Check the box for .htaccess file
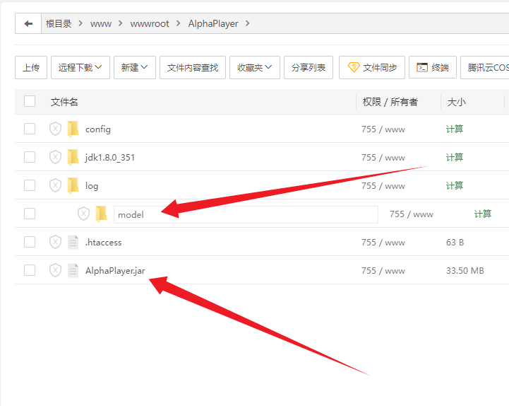509x406 pixels. click(30, 242)
